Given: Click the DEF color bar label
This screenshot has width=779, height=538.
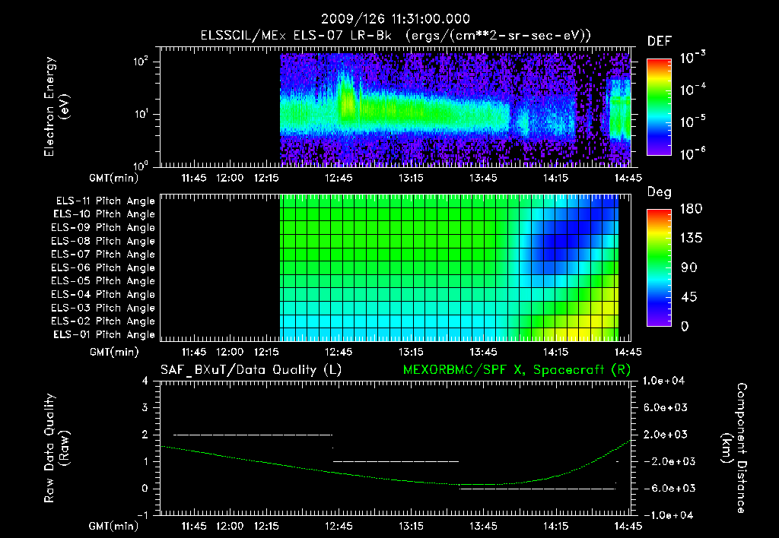Looking at the screenshot, I should click(x=660, y=41).
